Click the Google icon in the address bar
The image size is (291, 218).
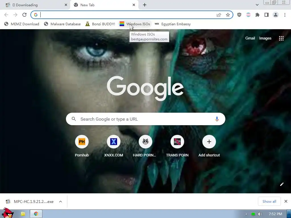[x=36, y=15]
